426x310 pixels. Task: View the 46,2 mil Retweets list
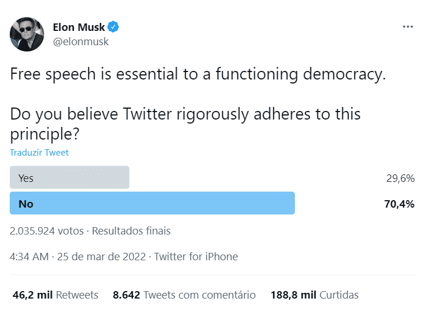[56, 295]
